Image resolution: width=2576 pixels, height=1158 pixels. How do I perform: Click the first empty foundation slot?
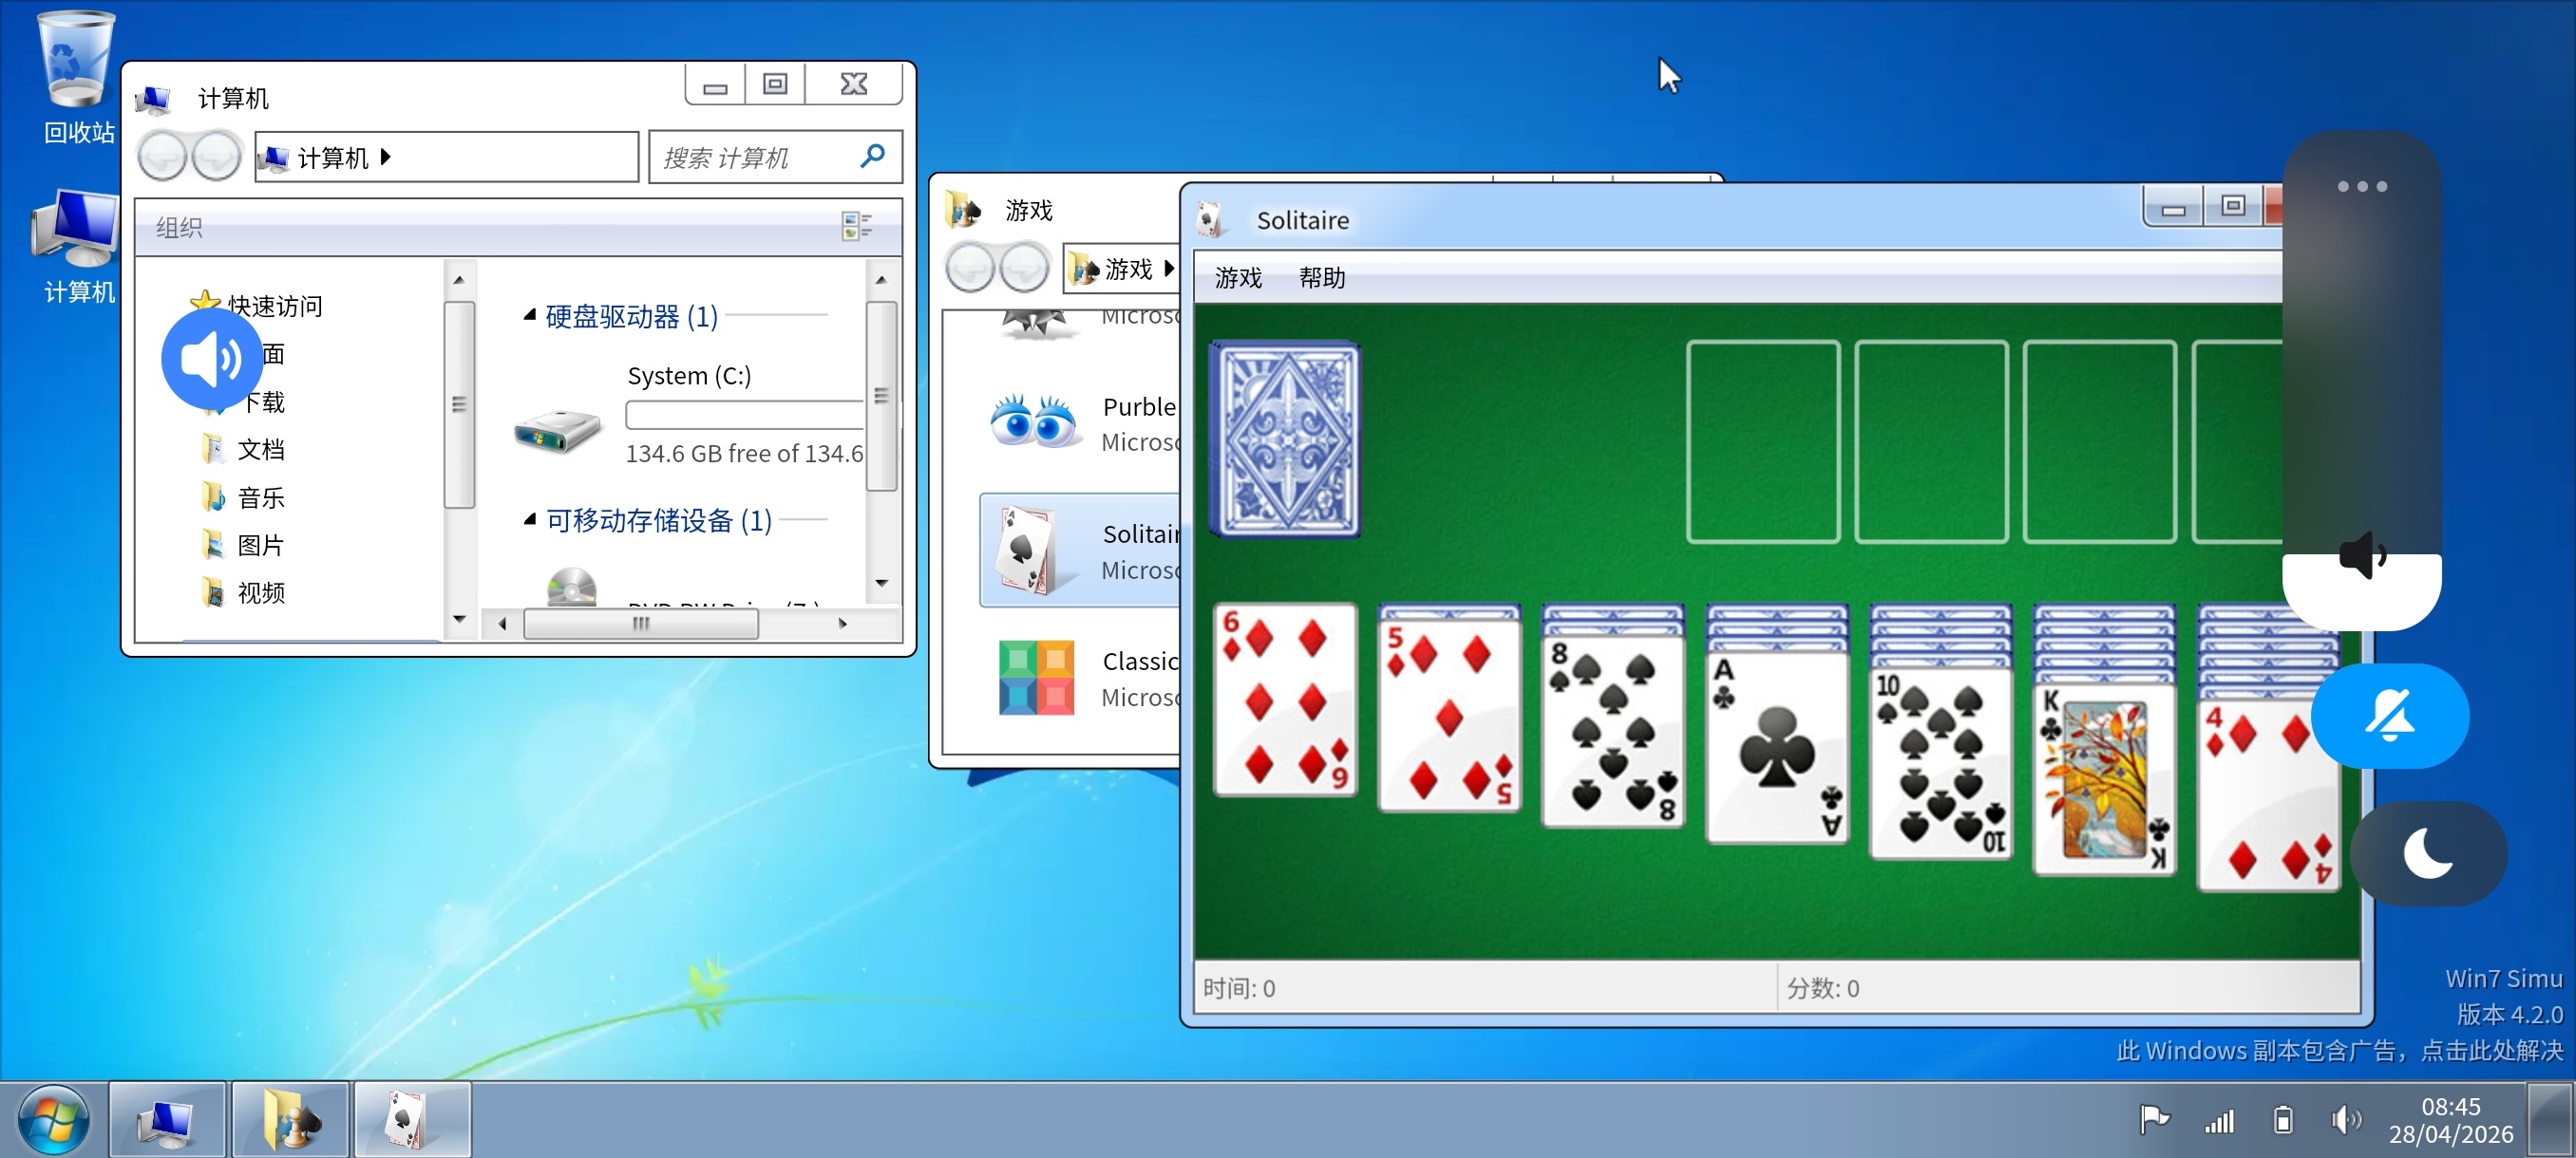point(1763,441)
